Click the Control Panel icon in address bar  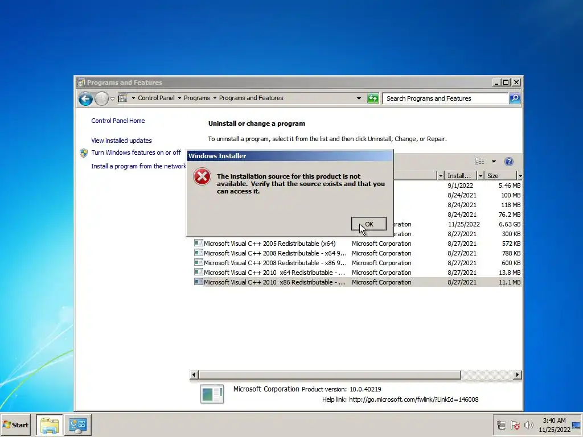click(123, 98)
